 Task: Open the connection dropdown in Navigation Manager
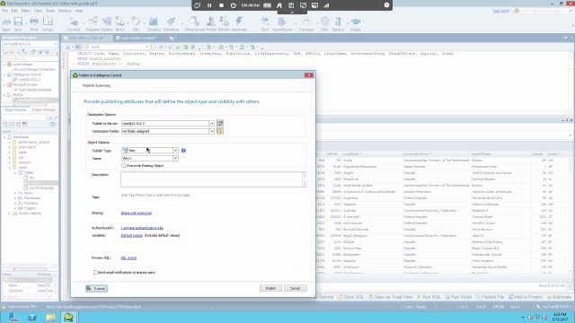pyautogui.click(x=55, y=44)
